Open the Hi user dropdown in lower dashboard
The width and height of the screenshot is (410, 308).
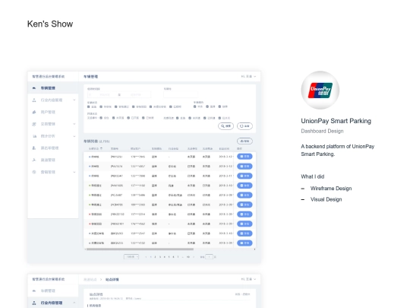pyautogui.click(x=248, y=279)
